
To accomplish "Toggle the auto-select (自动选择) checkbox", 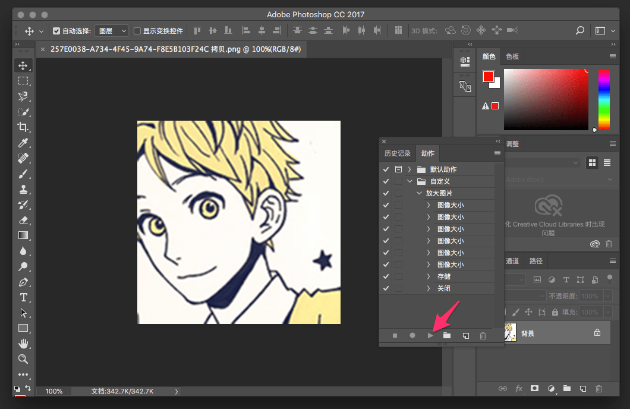I will pyautogui.click(x=56, y=31).
